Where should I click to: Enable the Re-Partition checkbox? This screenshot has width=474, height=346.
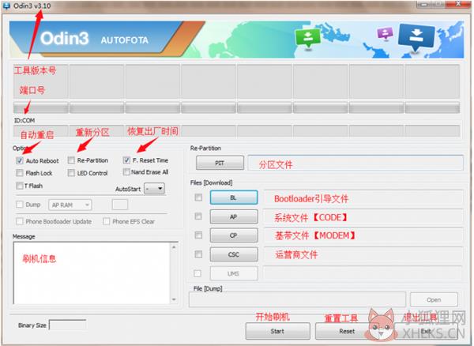71,160
